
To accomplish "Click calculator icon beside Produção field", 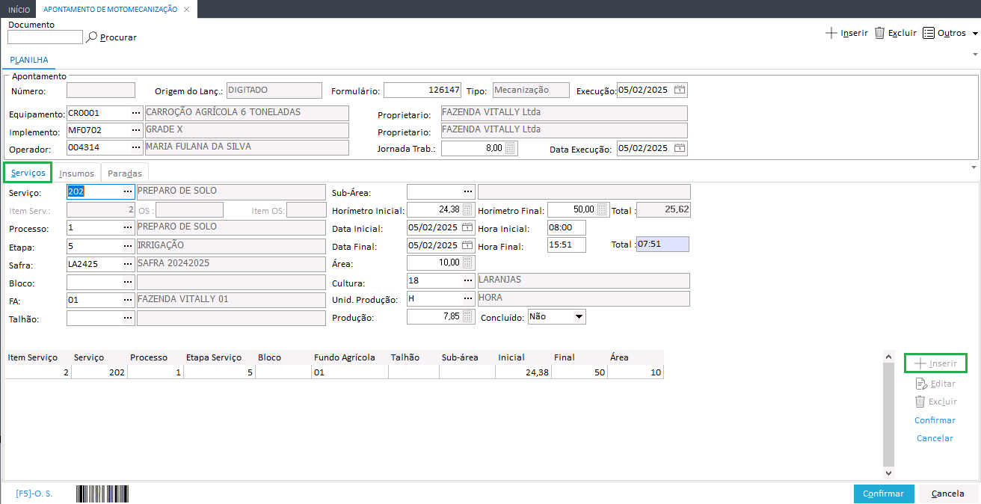I will (467, 317).
